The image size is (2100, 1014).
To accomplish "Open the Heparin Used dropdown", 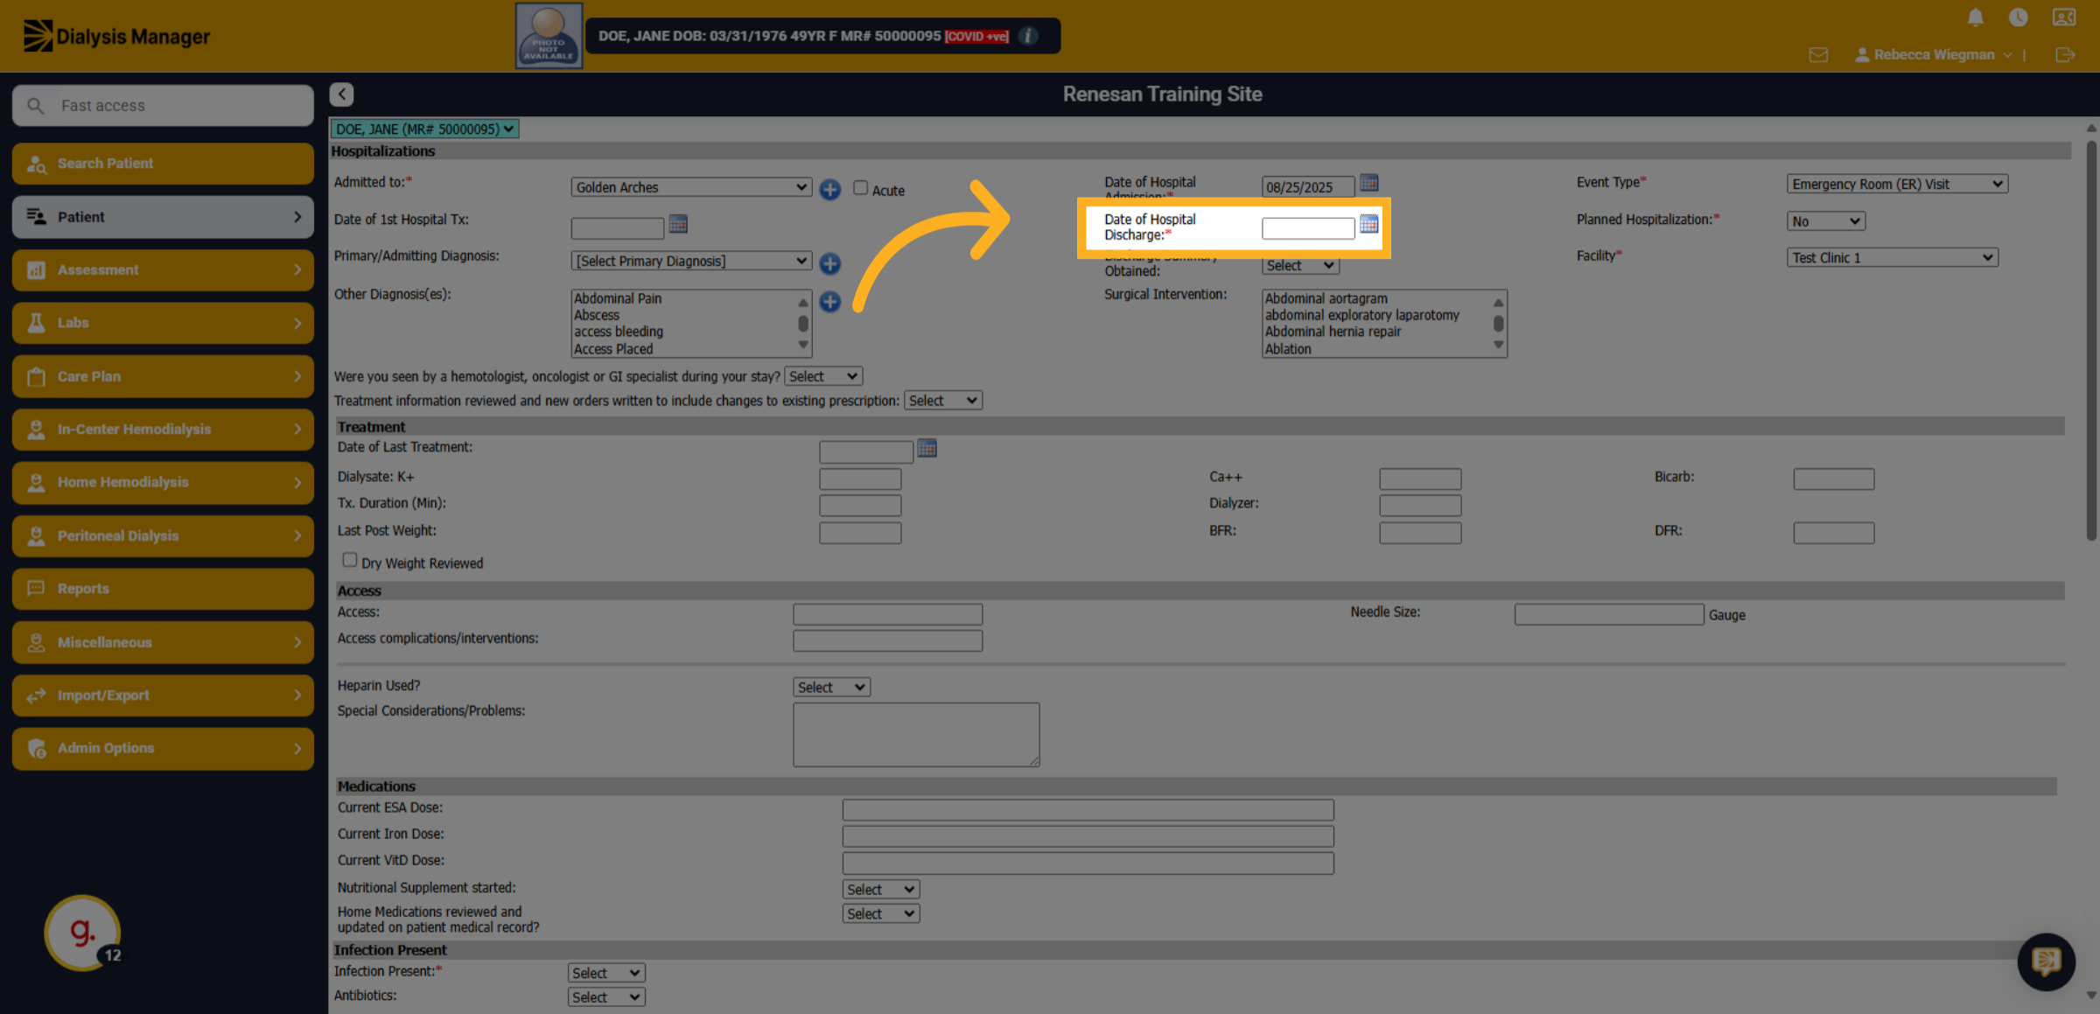I will coord(831,687).
